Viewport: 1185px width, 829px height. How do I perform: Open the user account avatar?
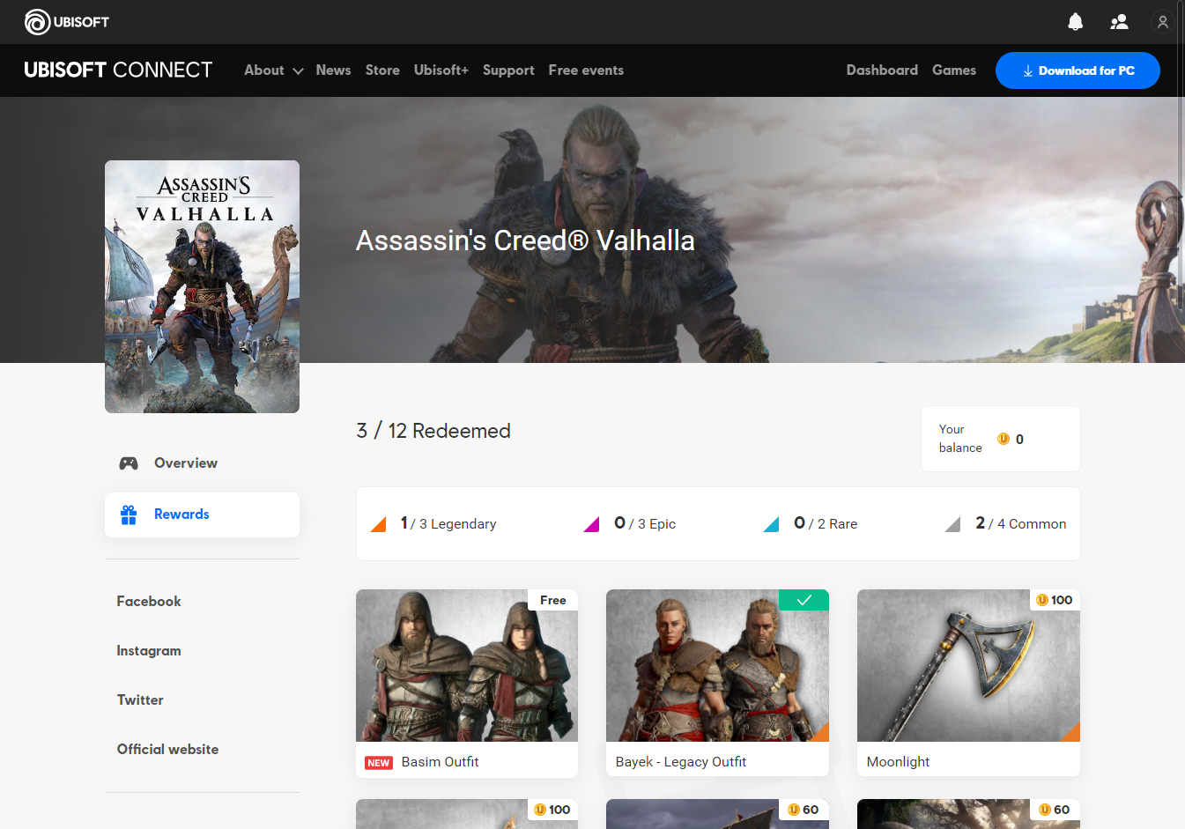pos(1163,22)
